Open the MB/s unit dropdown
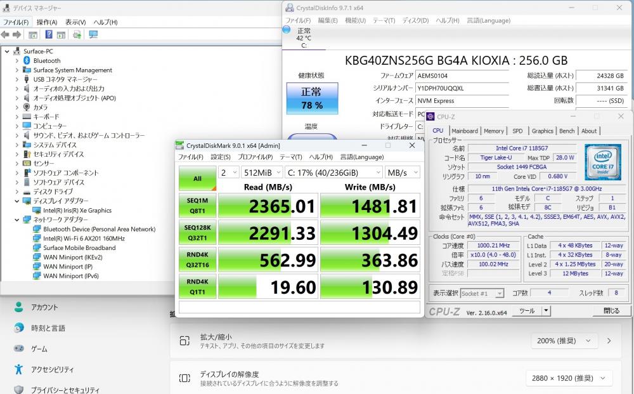Image resolution: width=634 pixels, height=394 pixels. point(403,173)
